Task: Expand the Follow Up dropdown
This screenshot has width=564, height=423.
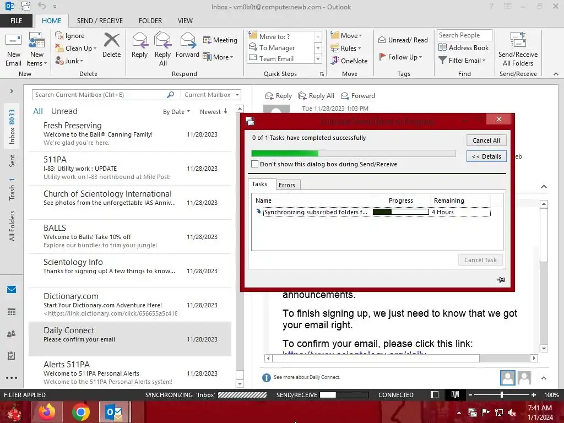Action: pos(400,57)
